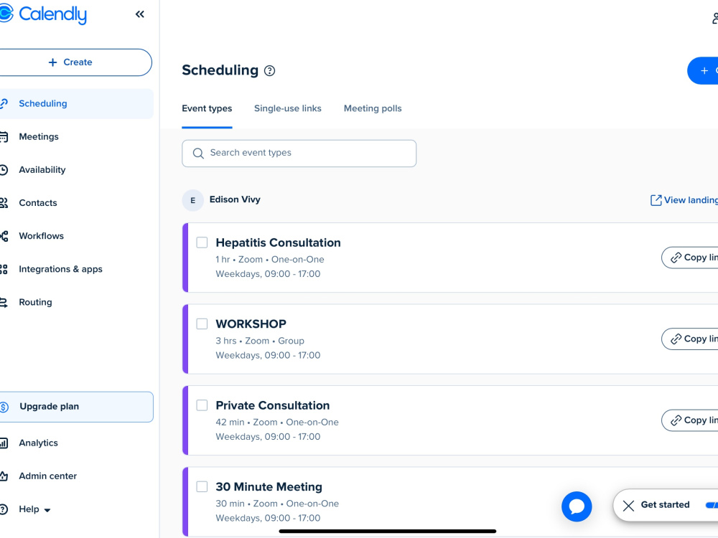Open Integrations & apps
The height and width of the screenshot is (538, 718).
click(x=60, y=269)
